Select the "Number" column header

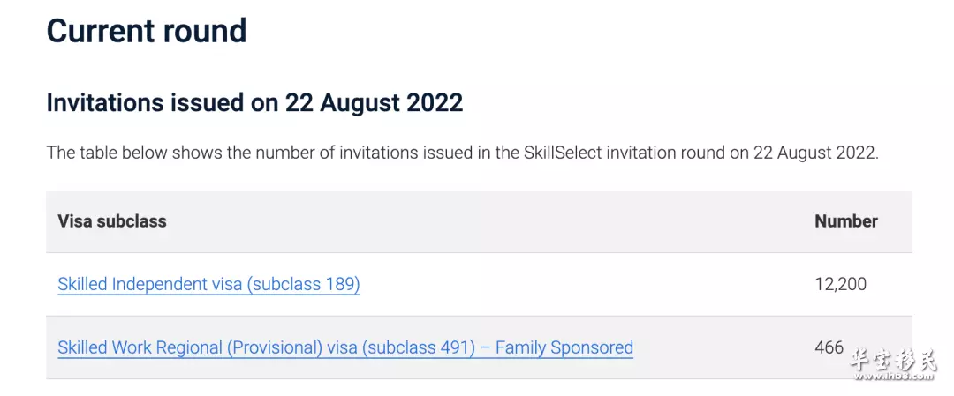coord(846,221)
